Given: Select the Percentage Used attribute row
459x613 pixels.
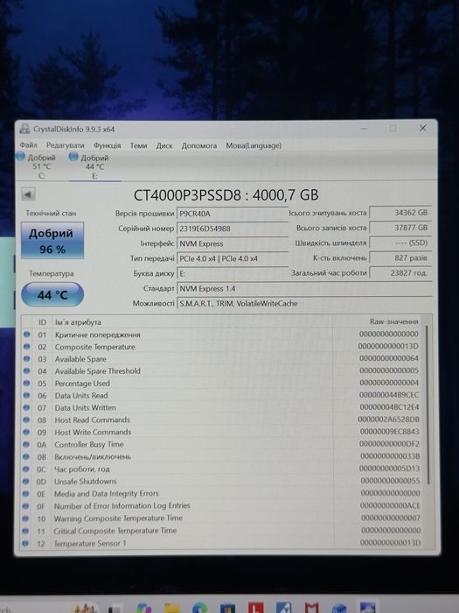Looking at the screenshot, I should (222, 384).
